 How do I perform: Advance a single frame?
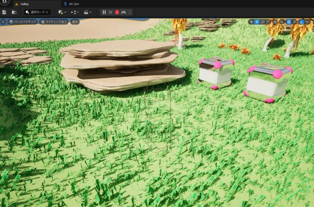111,12
